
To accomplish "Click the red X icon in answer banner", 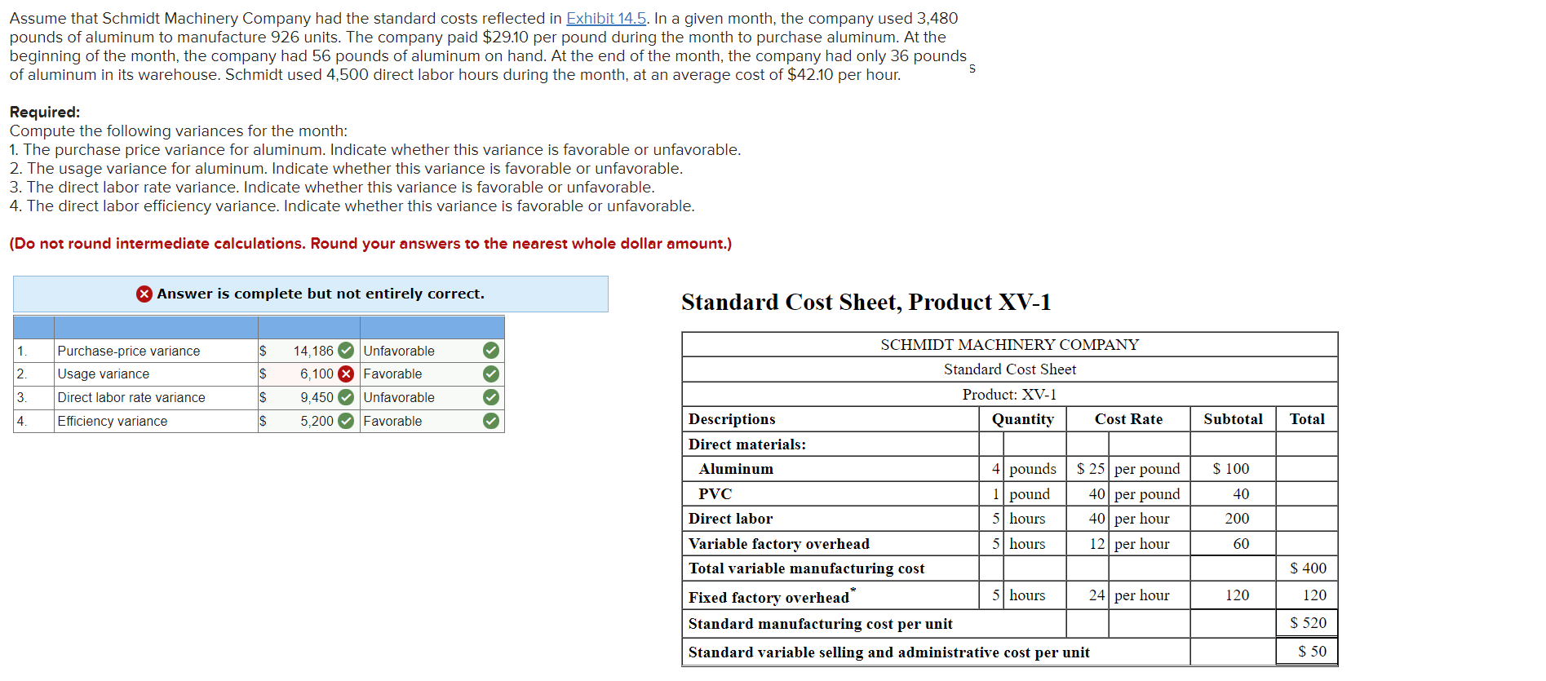I will pos(144,294).
